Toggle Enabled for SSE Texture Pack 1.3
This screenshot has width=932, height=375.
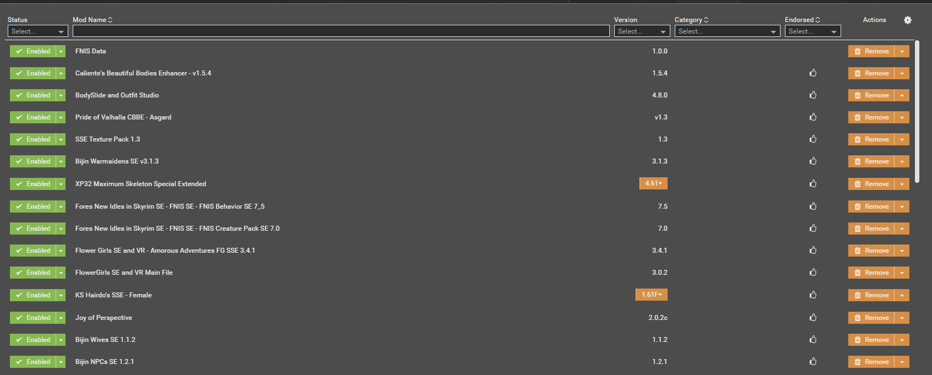pos(33,139)
